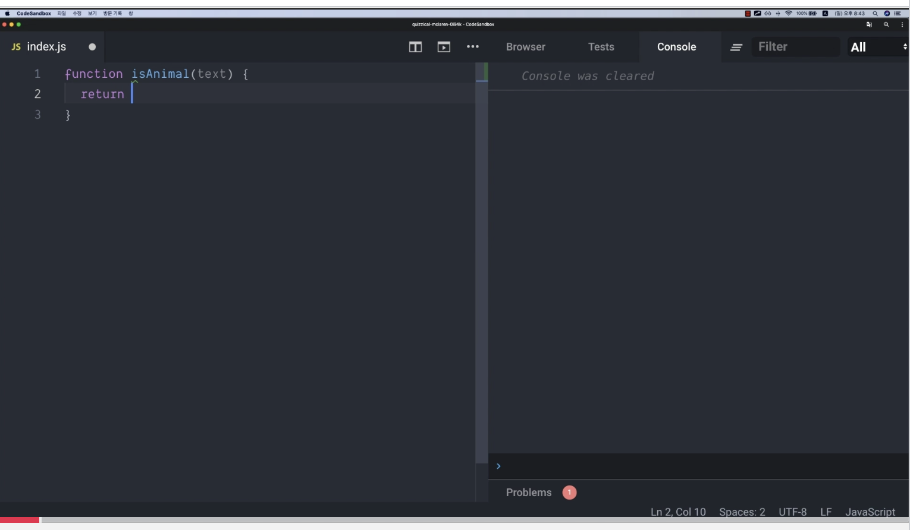The width and height of the screenshot is (910, 530).
Task: Open the preview window icon
Action: click(444, 47)
